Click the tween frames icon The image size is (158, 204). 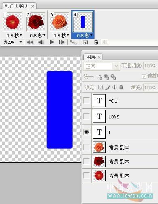[73, 42]
